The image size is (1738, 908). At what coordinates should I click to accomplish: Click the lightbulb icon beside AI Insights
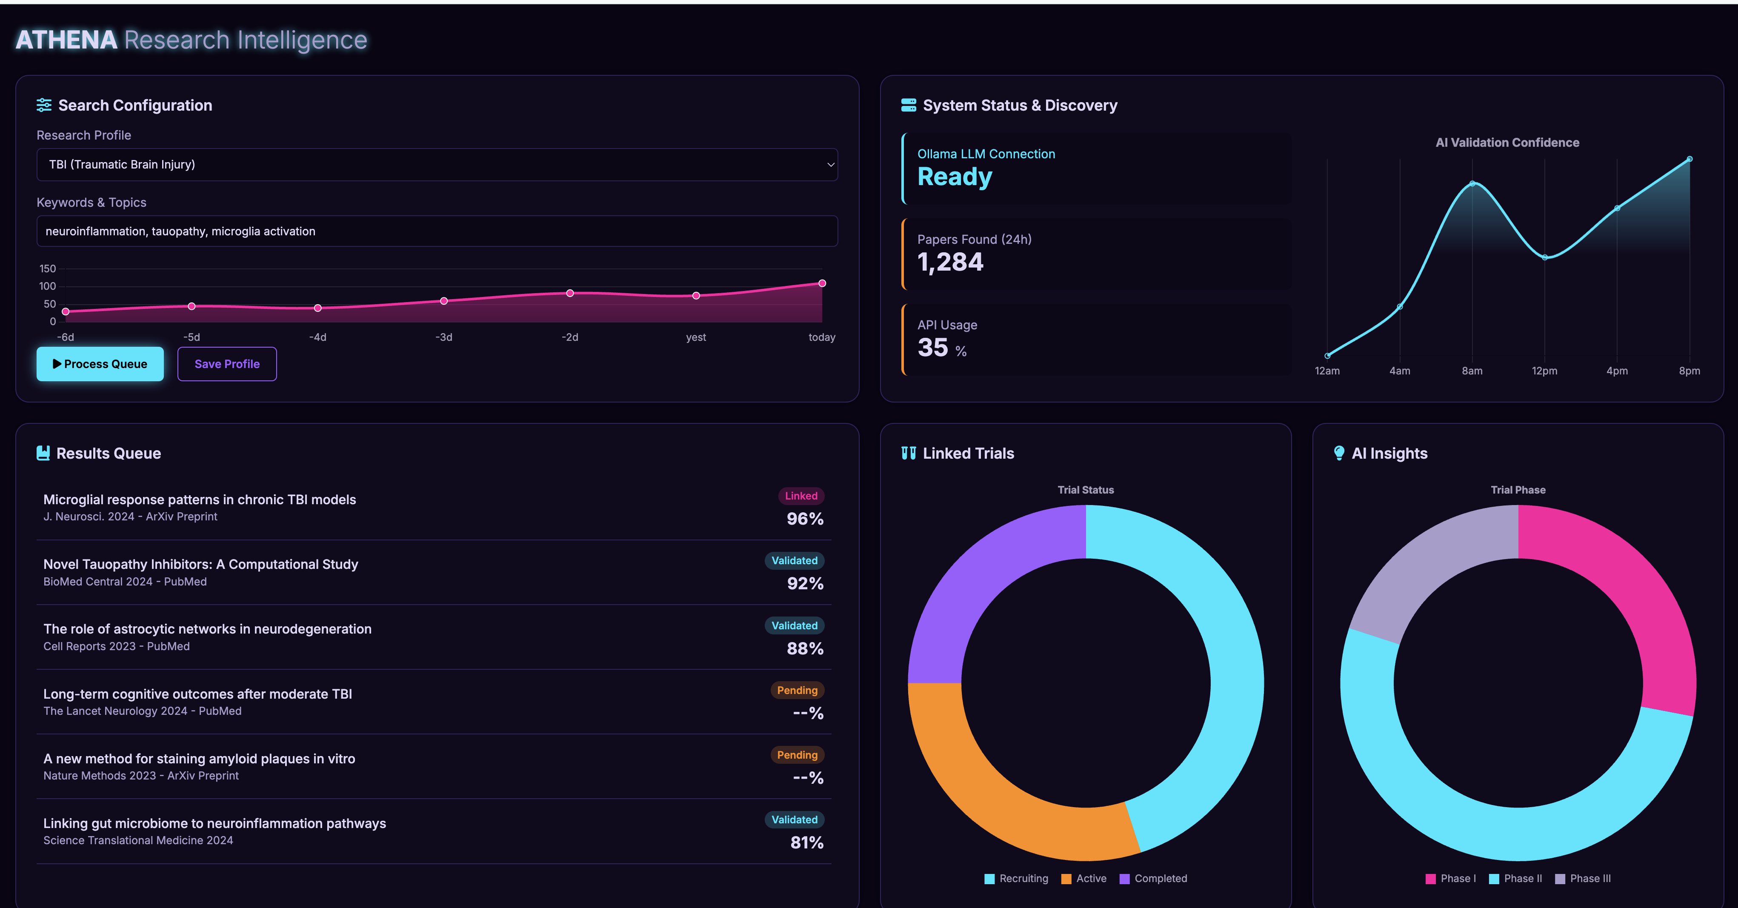click(1338, 453)
